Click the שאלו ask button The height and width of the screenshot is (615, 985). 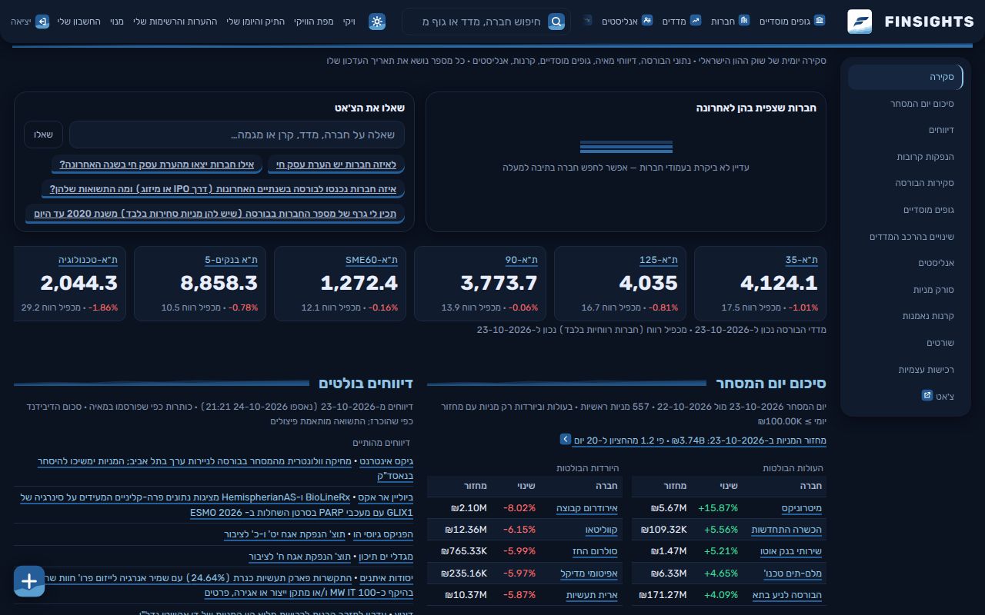pos(43,135)
